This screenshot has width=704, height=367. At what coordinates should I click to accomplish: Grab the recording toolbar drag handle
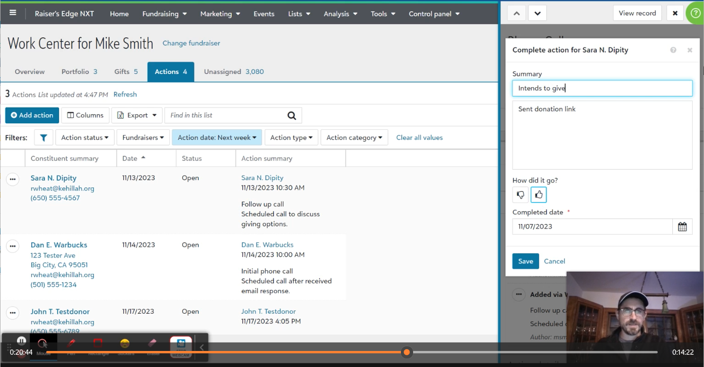click(8, 346)
